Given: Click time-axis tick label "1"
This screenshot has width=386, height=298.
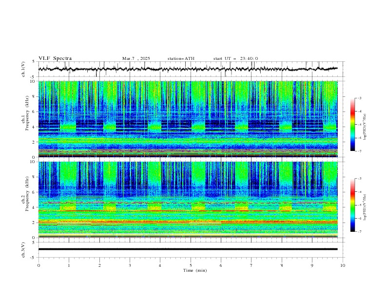Looking at the screenshot, I should (69, 265).
